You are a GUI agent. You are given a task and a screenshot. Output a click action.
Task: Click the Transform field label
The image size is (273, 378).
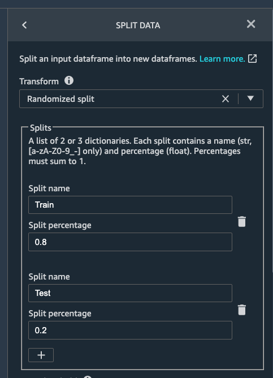point(39,81)
